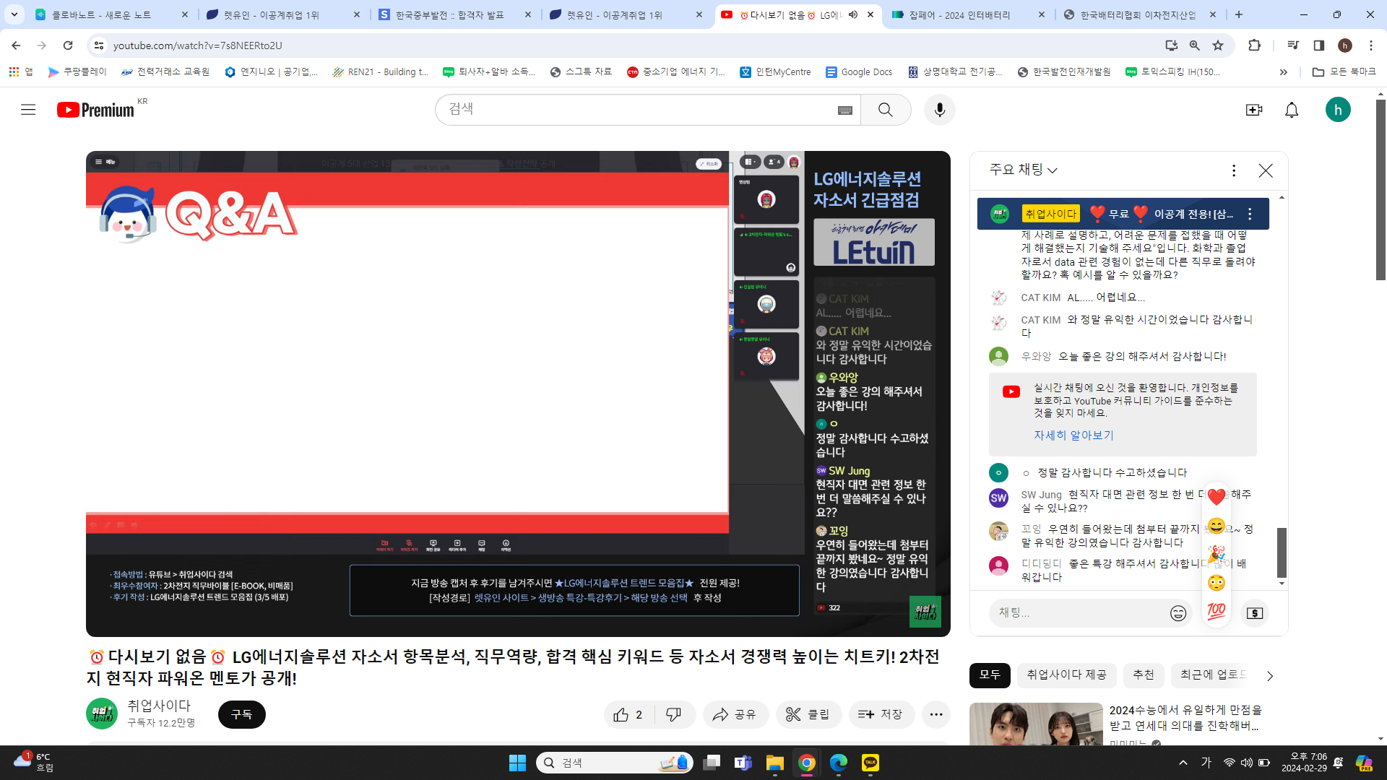Open Chrome three-dot menu
Viewport: 1387px width, 780px height.
[1370, 45]
